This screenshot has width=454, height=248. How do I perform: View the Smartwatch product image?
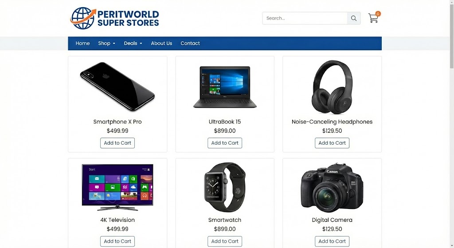pos(225,187)
